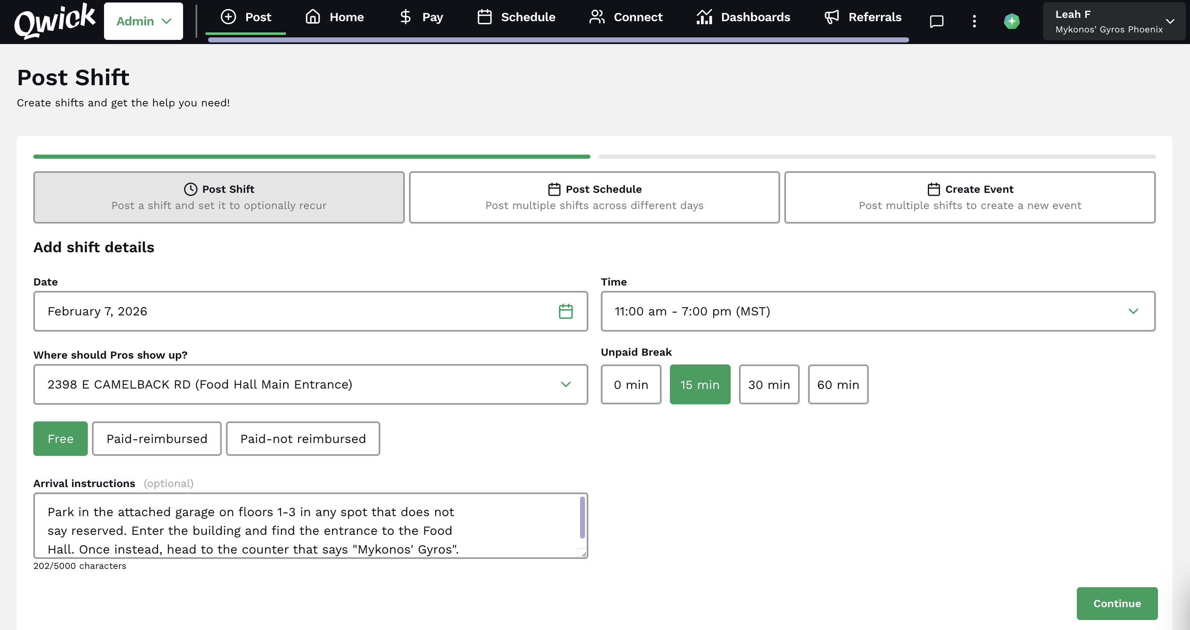1190x630 pixels.
Task: Open the three-dot more options menu
Action: (x=974, y=21)
